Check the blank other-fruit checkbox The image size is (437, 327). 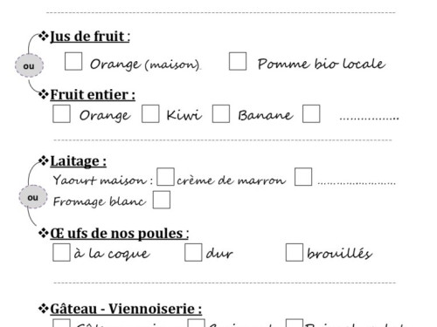click(x=311, y=114)
